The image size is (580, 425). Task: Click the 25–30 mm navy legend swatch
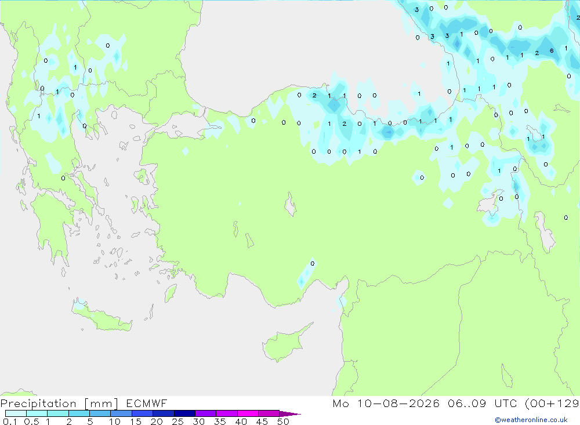[x=184, y=413]
